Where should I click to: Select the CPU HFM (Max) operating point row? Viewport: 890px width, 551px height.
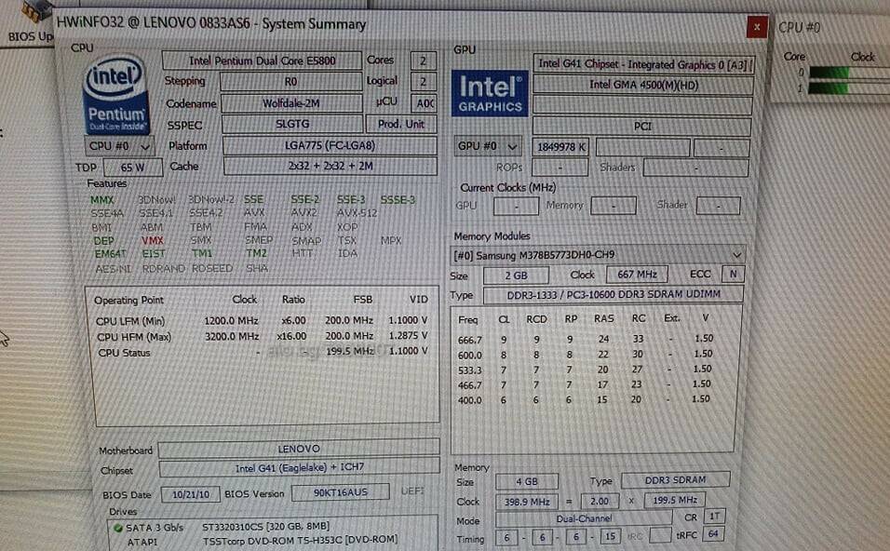coord(263,337)
